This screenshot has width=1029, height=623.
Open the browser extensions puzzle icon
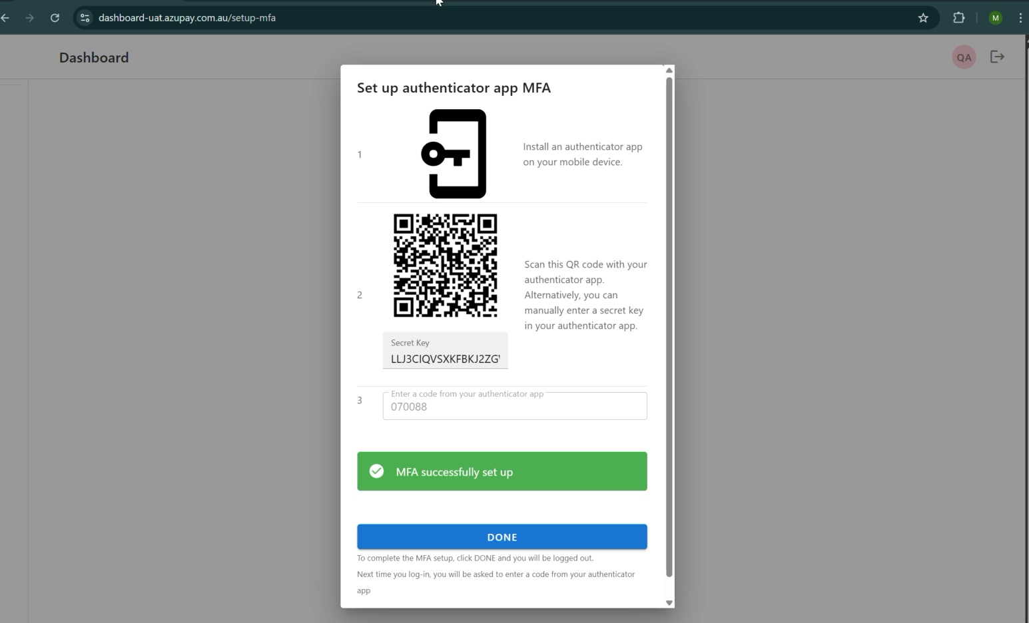[x=959, y=18]
